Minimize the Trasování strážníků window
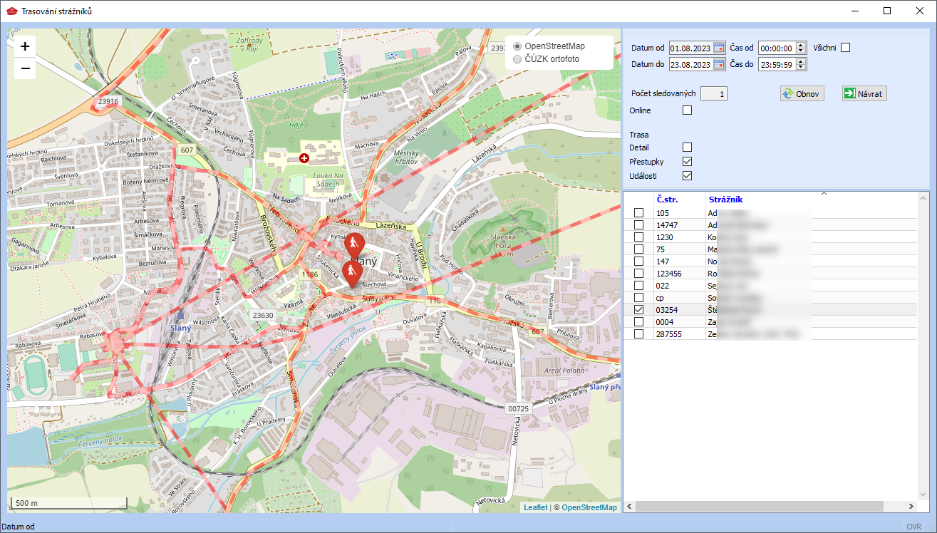937x533 pixels. click(x=854, y=11)
